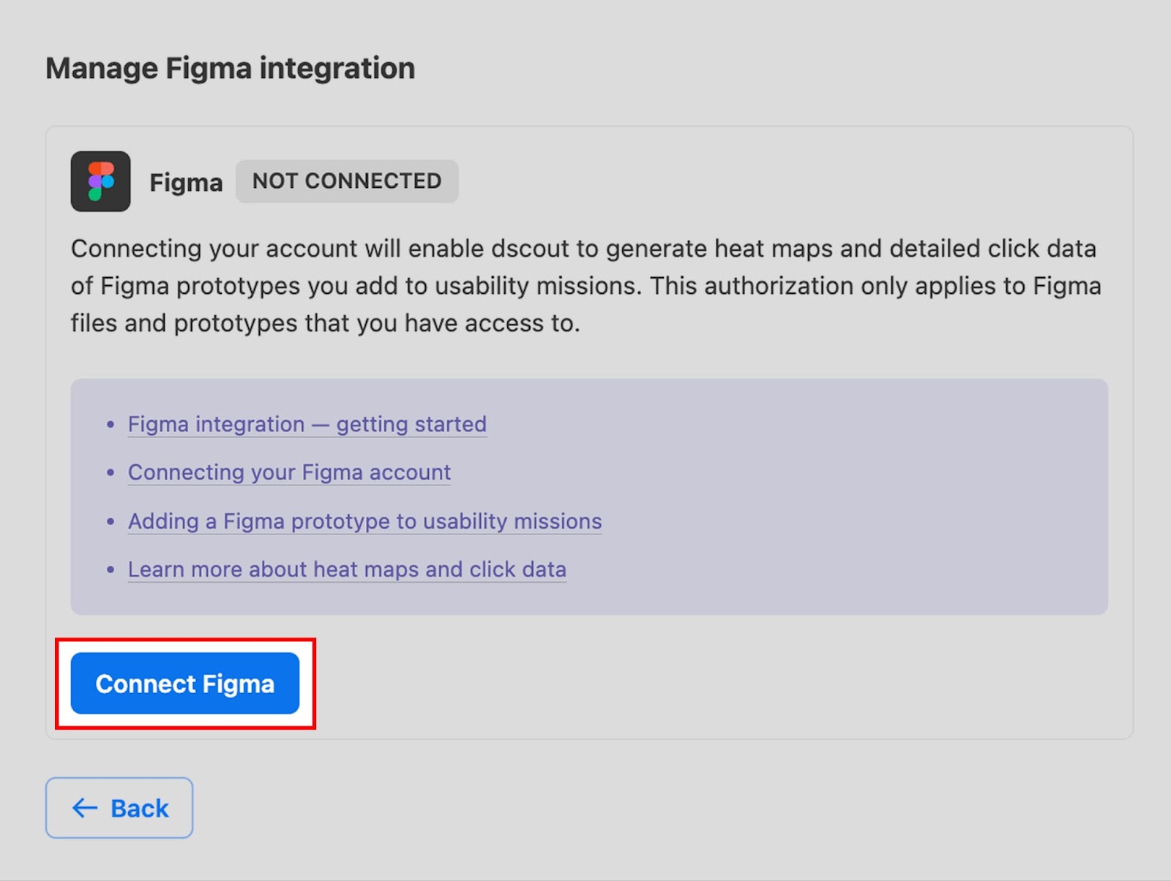
Task: Go back with the Back button
Action: pos(119,808)
